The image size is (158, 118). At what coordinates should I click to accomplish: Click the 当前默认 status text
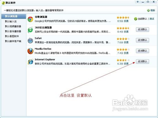(142, 19)
